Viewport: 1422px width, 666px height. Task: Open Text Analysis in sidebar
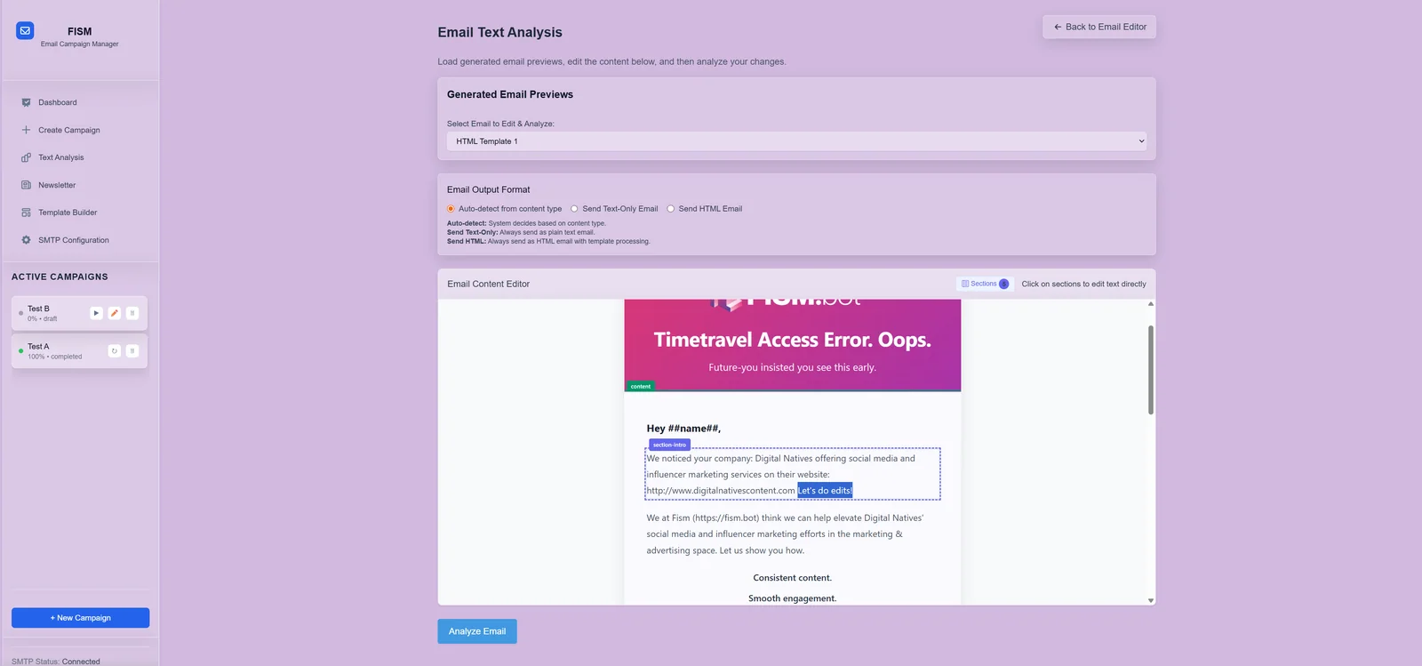click(x=61, y=157)
